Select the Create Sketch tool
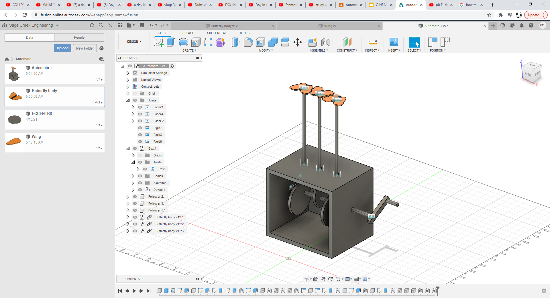550x298 pixels. pos(159,42)
